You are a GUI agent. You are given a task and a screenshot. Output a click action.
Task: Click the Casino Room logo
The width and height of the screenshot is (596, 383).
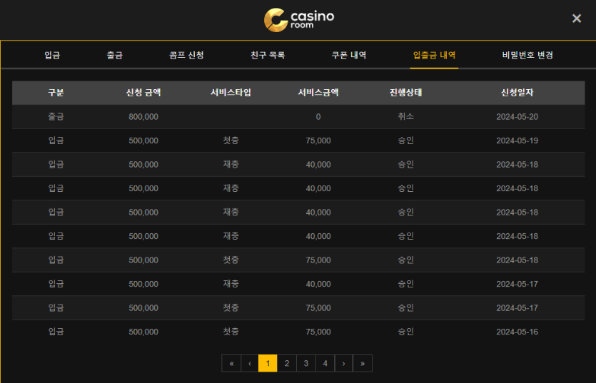(298, 19)
